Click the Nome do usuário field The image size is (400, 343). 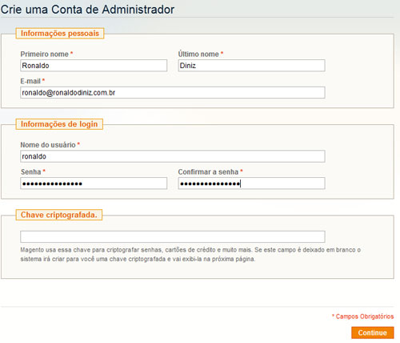[x=173, y=156]
